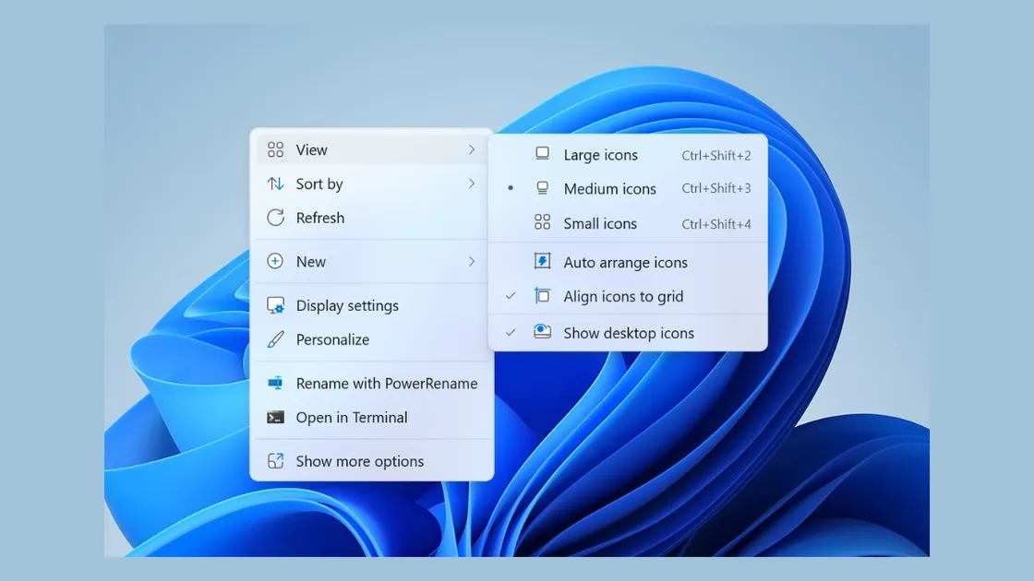
Task: Click the PowerRename icon
Action: coord(275,383)
